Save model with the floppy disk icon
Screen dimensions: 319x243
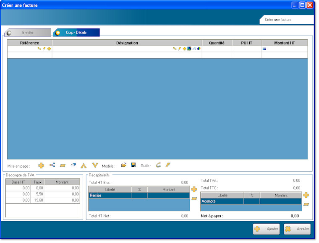click(133, 165)
